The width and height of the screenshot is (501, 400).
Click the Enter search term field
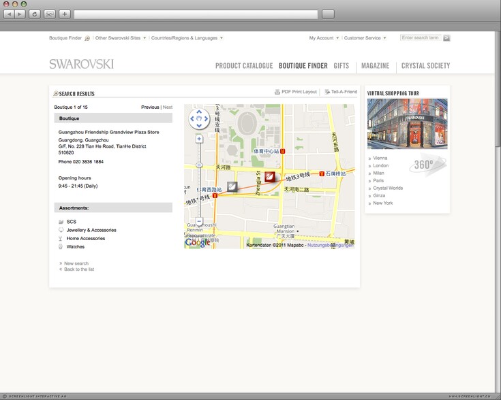tap(421, 37)
